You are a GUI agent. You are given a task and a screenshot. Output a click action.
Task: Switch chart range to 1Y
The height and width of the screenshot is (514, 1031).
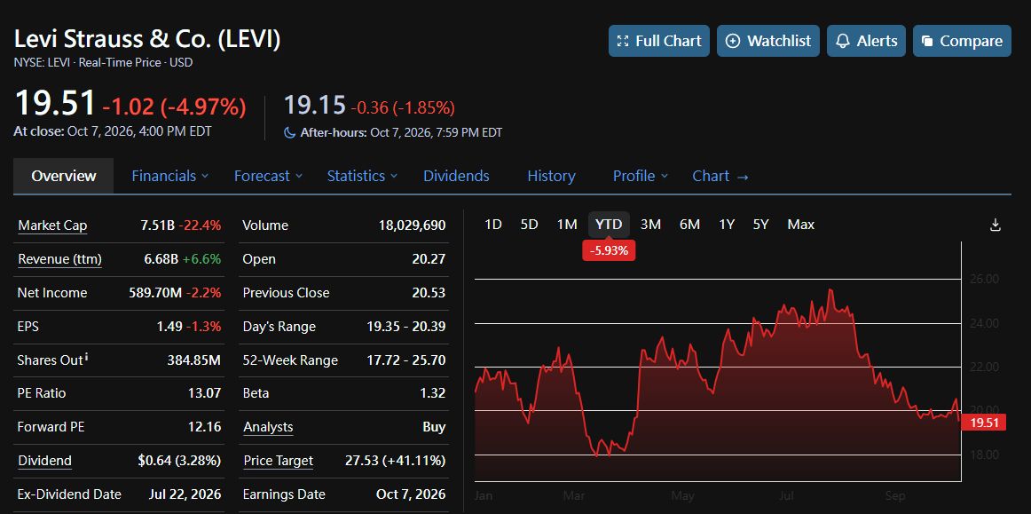tap(727, 225)
